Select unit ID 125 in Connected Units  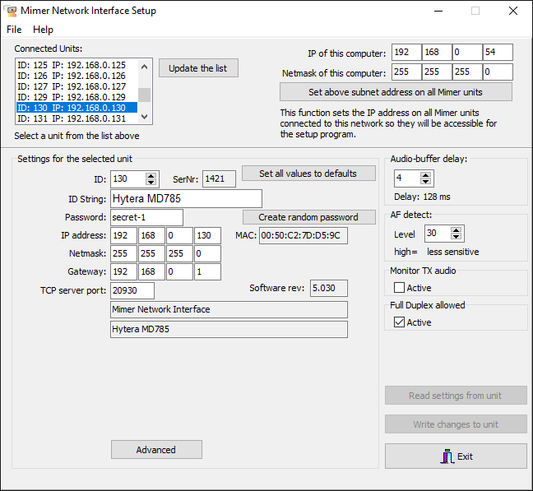pos(76,65)
